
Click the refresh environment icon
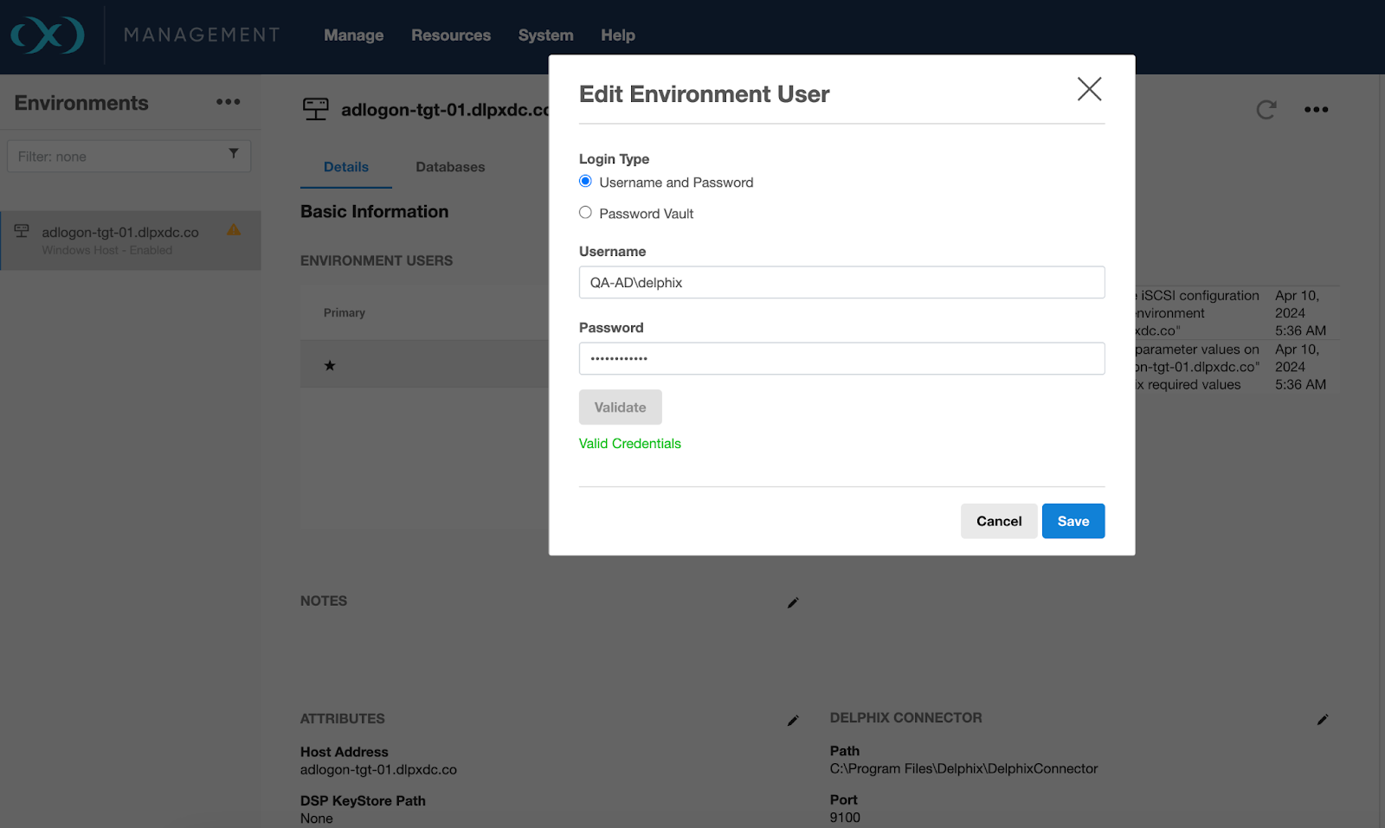(1266, 110)
